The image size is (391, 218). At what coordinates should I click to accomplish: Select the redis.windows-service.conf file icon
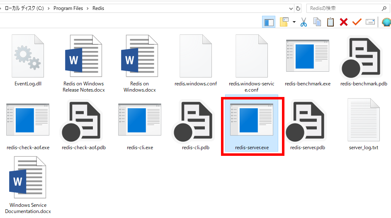[x=252, y=56]
